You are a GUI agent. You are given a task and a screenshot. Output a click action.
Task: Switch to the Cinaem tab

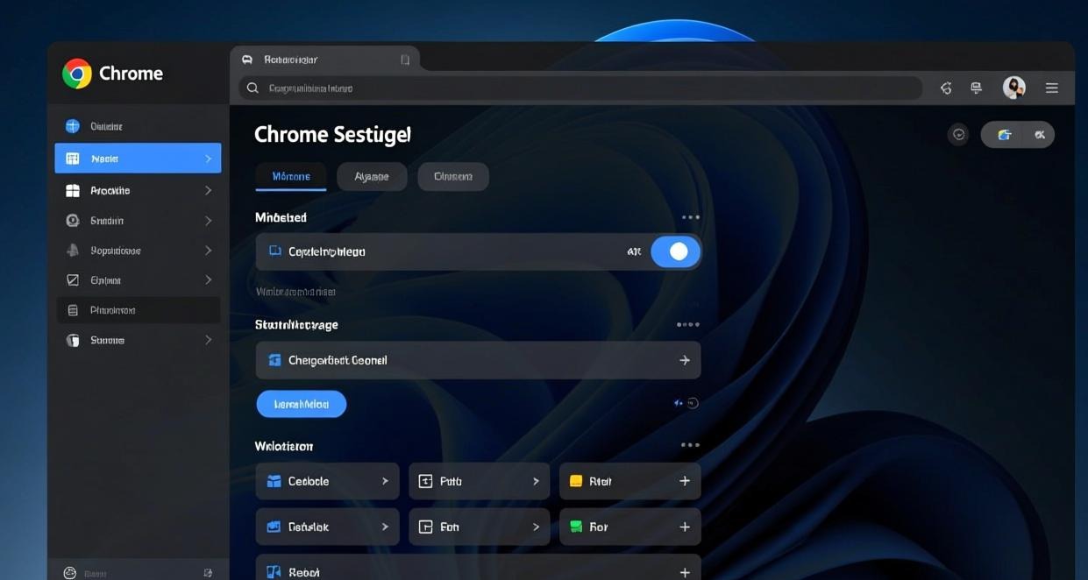[x=453, y=176]
